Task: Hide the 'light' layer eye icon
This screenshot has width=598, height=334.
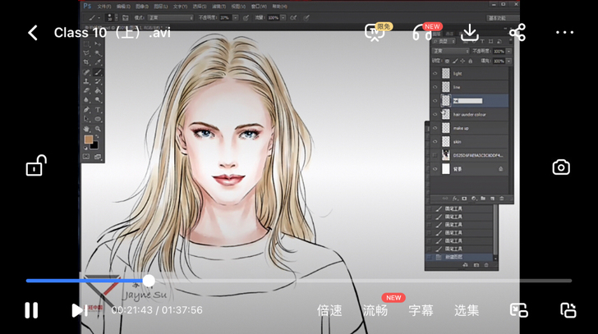Action: pyautogui.click(x=435, y=74)
